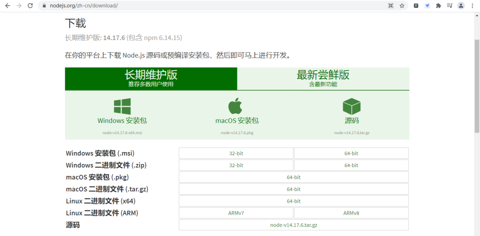Open the blue bird extension icon
The height and width of the screenshot is (236, 480).
point(427,6)
